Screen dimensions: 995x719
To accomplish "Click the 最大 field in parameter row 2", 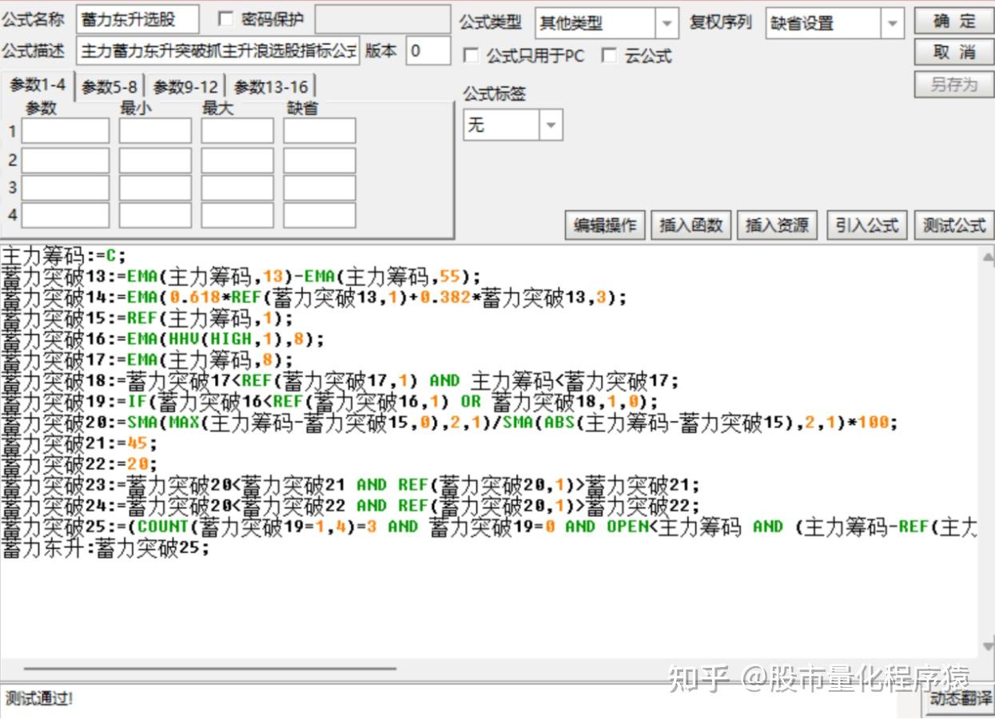I will (237, 160).
